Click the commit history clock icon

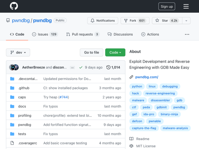point(108,67)
